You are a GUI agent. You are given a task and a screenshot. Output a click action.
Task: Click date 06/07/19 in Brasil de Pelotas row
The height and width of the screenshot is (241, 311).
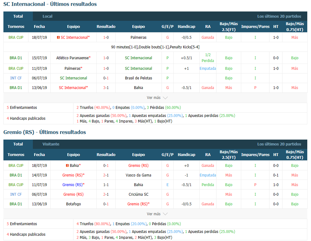tap(39, 78)
